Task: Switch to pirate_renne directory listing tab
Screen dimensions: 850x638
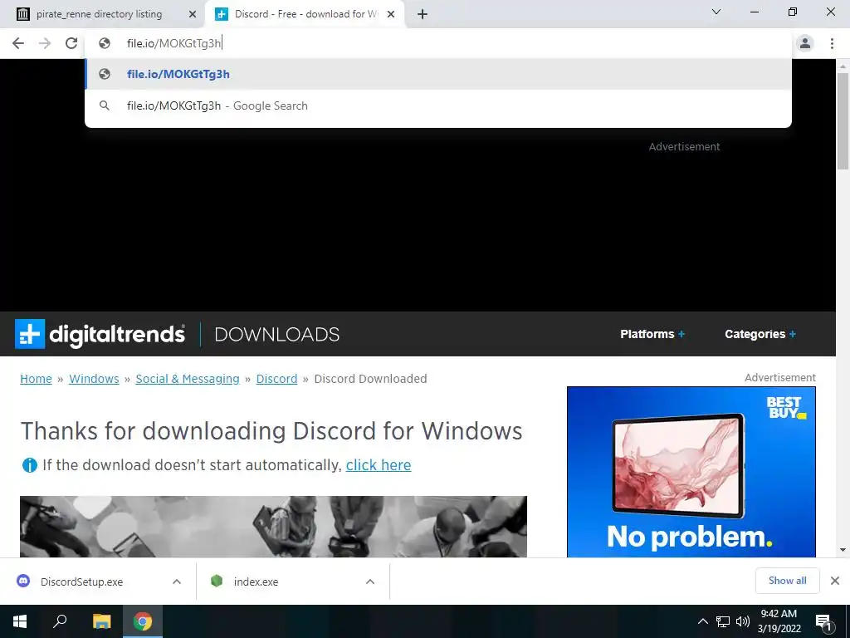Action: (106, 14)
